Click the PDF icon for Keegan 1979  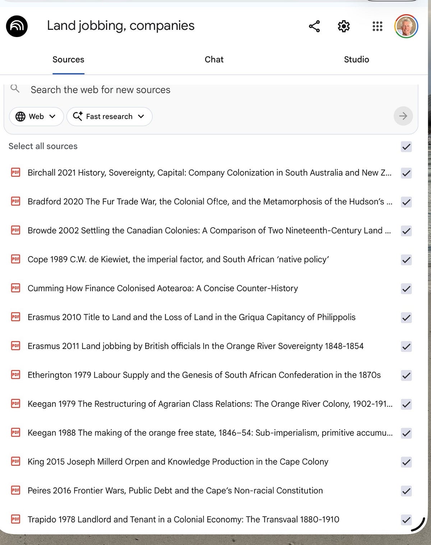(x=15, y=404)
